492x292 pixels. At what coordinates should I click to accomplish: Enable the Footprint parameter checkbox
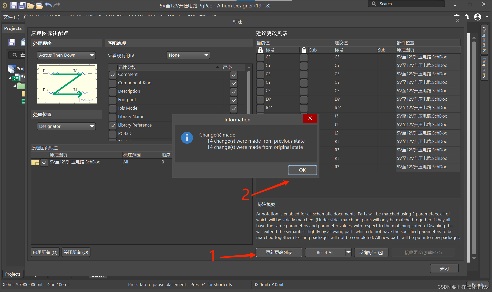(113, 100)
